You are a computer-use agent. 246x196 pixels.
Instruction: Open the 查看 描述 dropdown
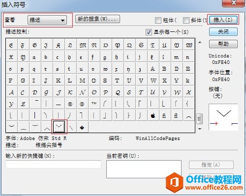(47, 20)
